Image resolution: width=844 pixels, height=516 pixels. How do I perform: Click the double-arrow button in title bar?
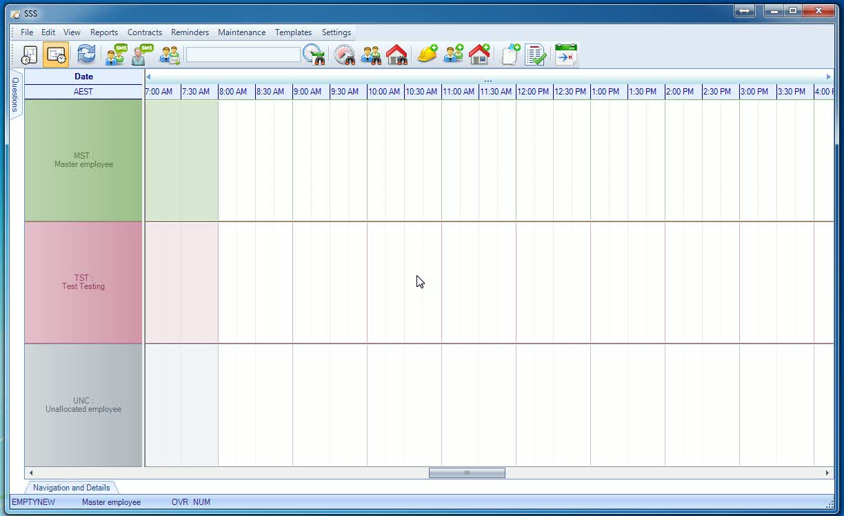(745, 11)
